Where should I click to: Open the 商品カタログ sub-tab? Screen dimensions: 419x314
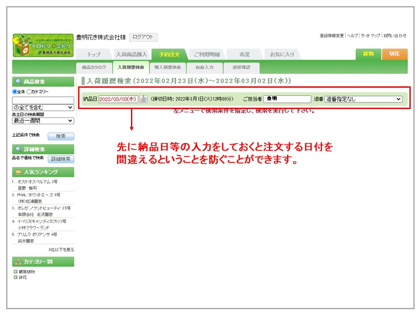94,68
